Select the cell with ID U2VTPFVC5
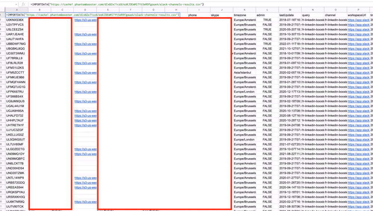Viewport: 373px width, 211px height. (x=17, y=25)
